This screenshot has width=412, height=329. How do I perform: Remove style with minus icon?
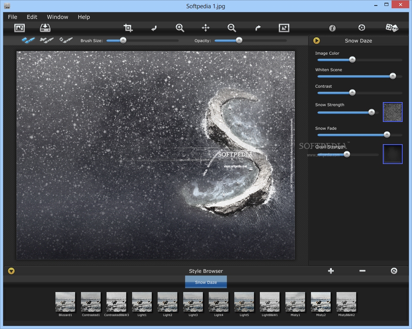[362, 271]
